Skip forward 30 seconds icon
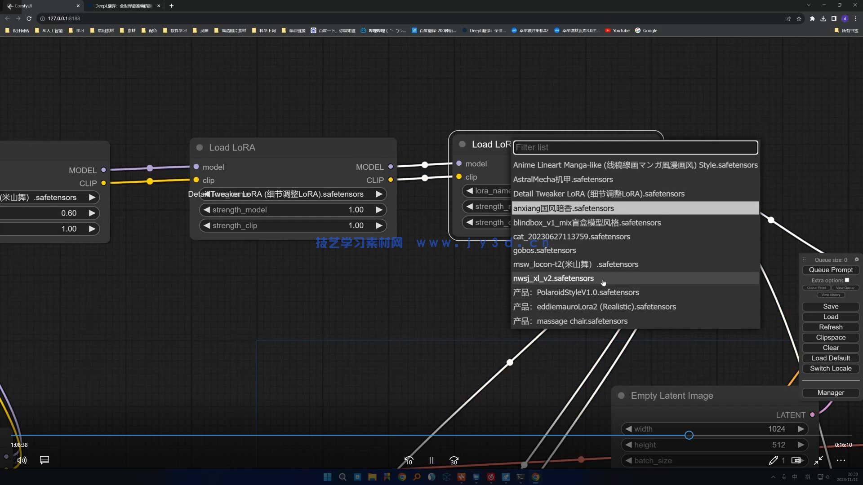Viewport: 863px width, 485px height. (x=454, y=460)
